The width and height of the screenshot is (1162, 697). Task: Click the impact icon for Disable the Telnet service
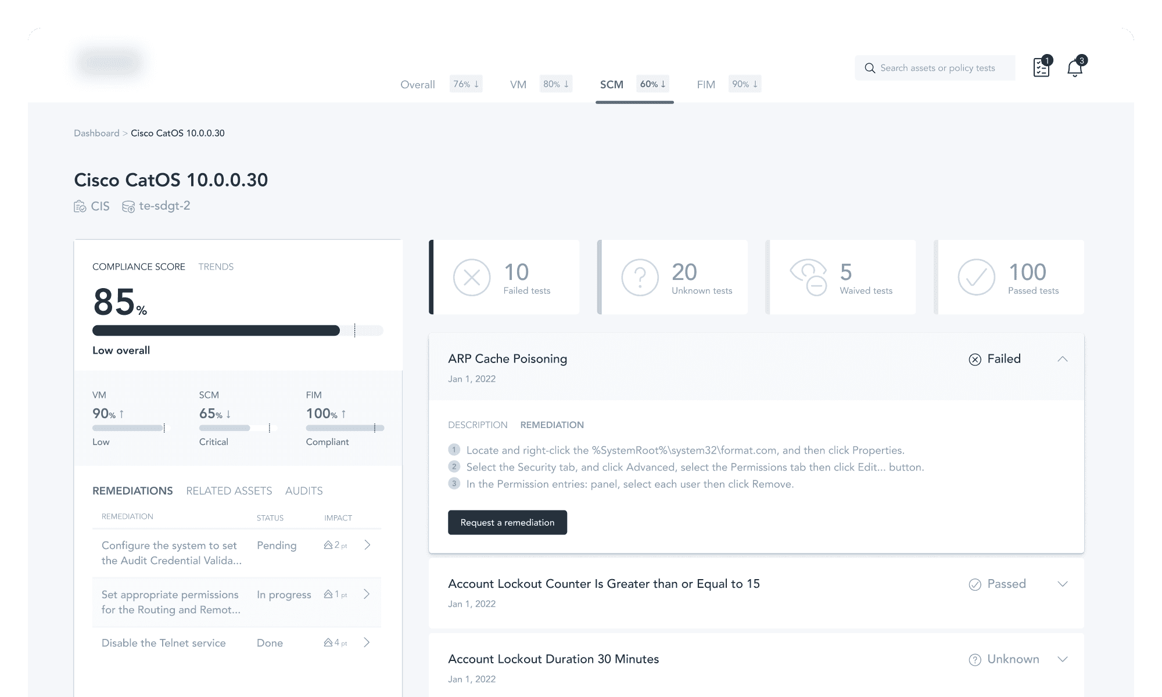328,642
